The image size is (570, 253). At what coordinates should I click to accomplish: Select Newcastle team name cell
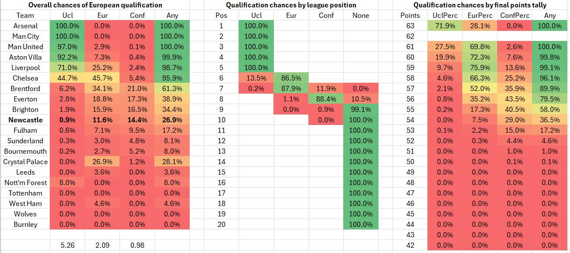click(x=25, y=120)
